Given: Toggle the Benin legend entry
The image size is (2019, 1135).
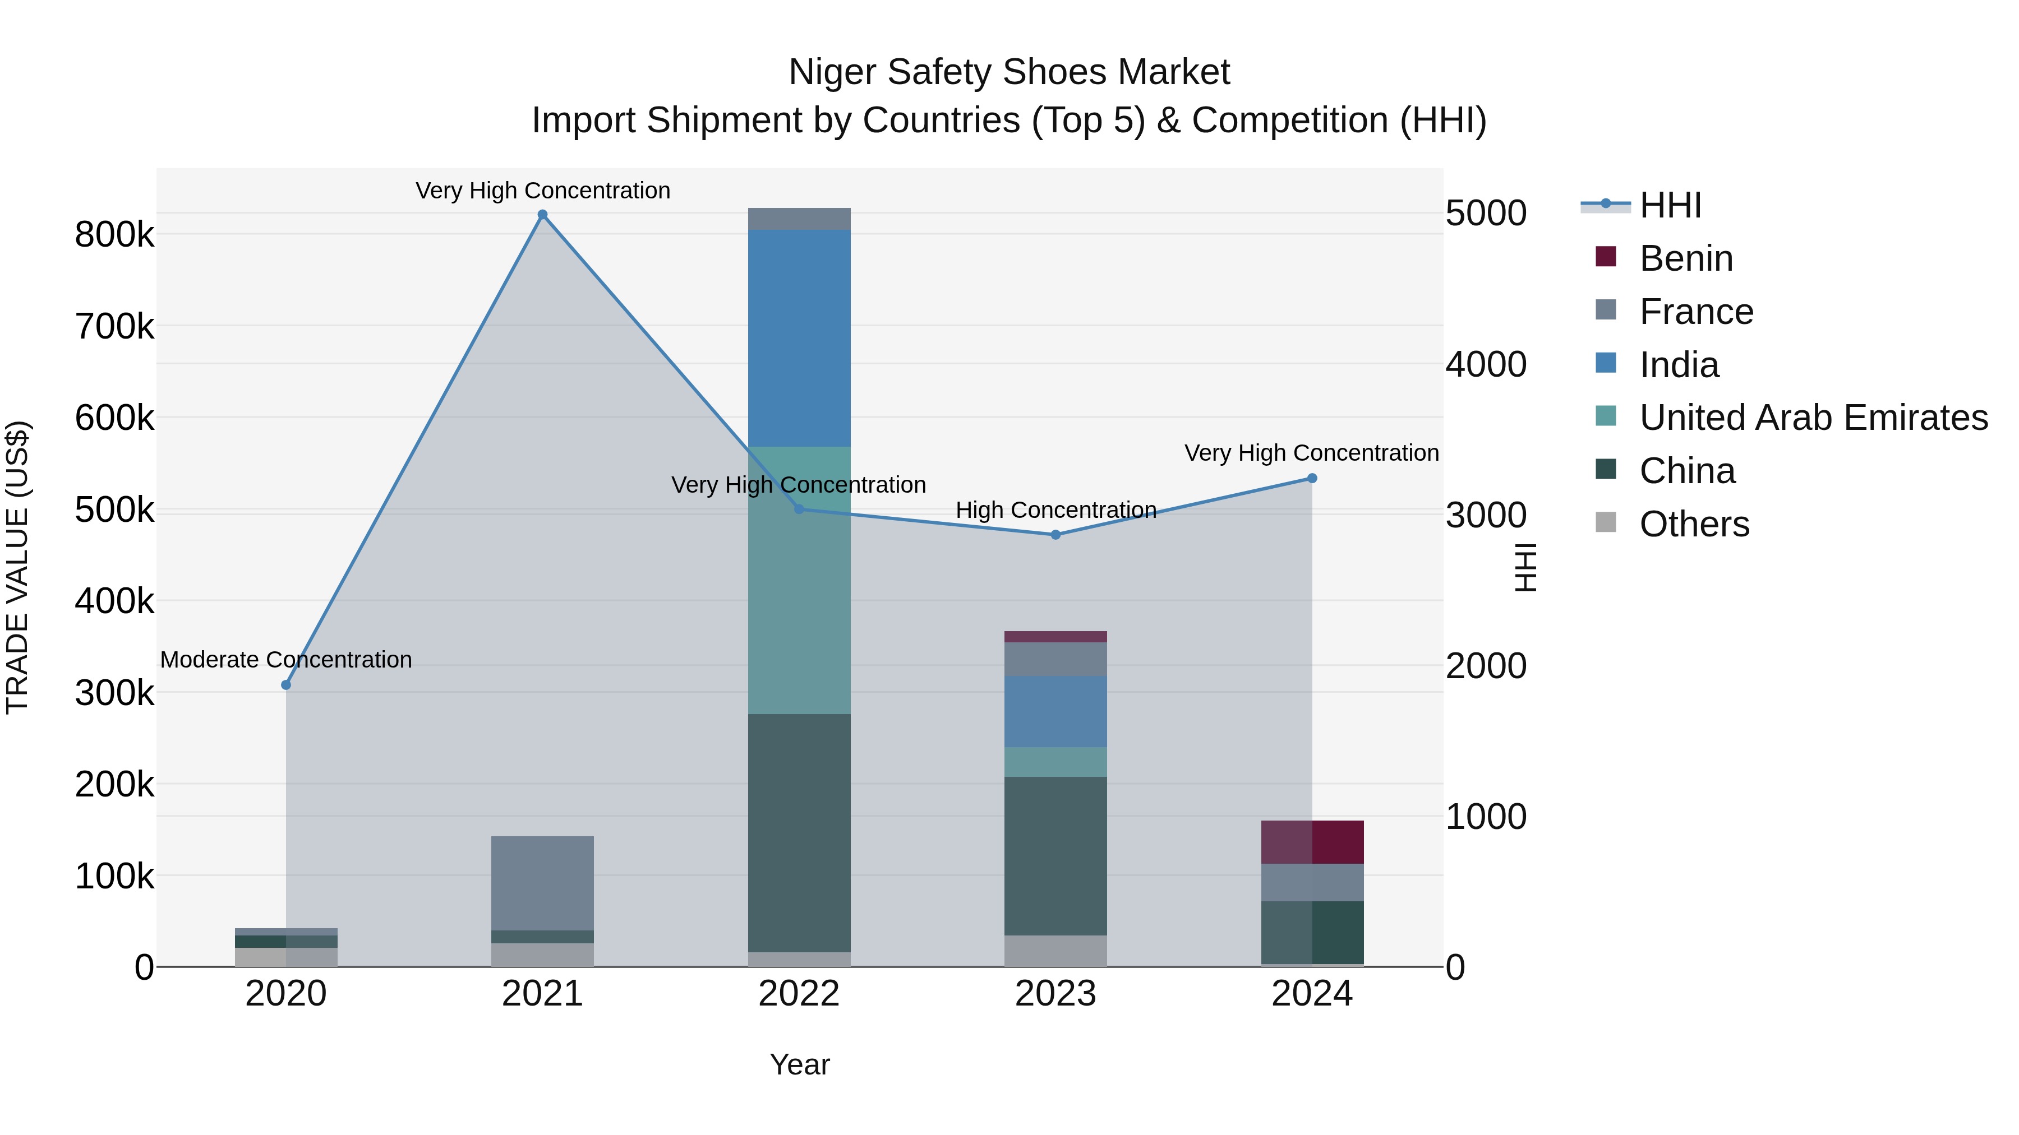Looking at the screenshot, I should tap(1664, 258).
